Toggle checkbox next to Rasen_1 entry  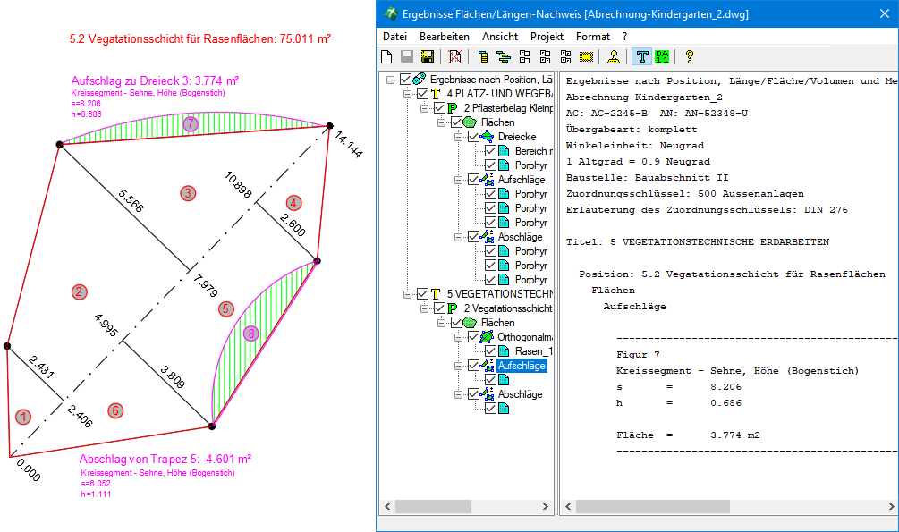tap(490, 351)
